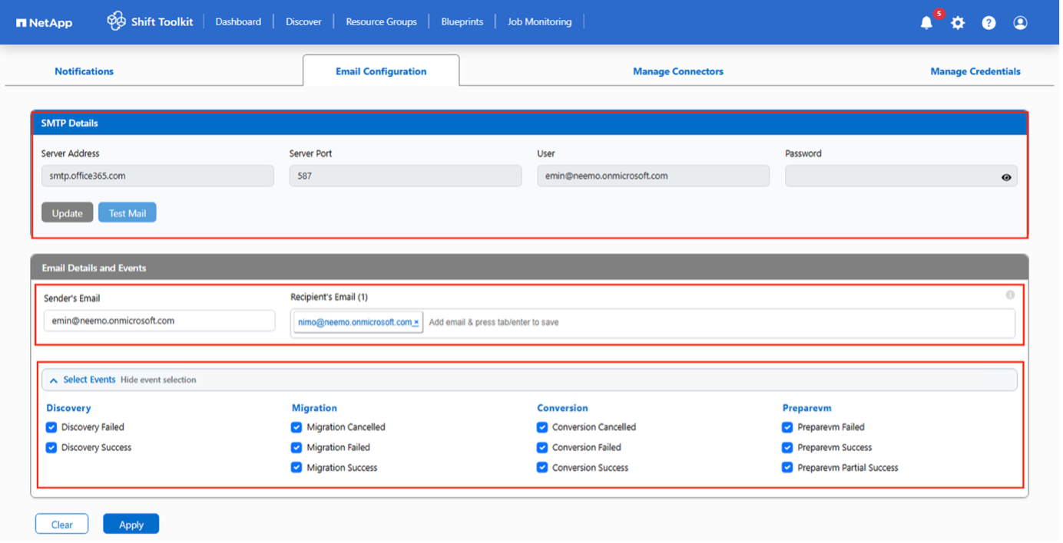The image size is (1063, 543).
Task: Disable Migration Cancelled event
Action: 296,427
